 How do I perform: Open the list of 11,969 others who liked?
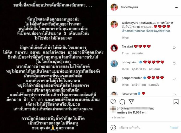[x=132, y=112]
